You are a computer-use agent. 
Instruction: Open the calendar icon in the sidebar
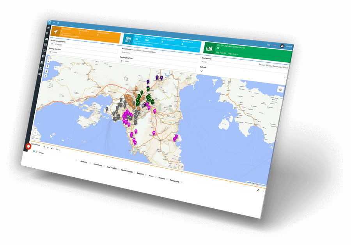(45, 45)
